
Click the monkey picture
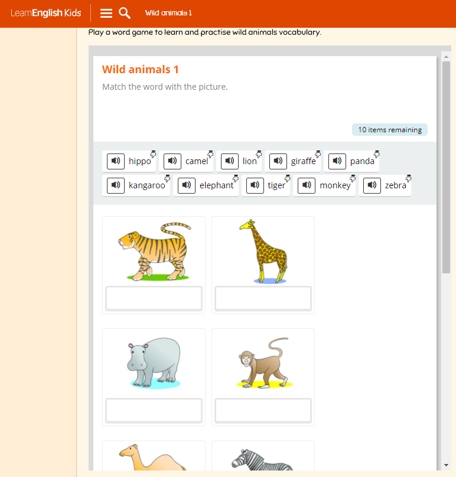point(263,363)
